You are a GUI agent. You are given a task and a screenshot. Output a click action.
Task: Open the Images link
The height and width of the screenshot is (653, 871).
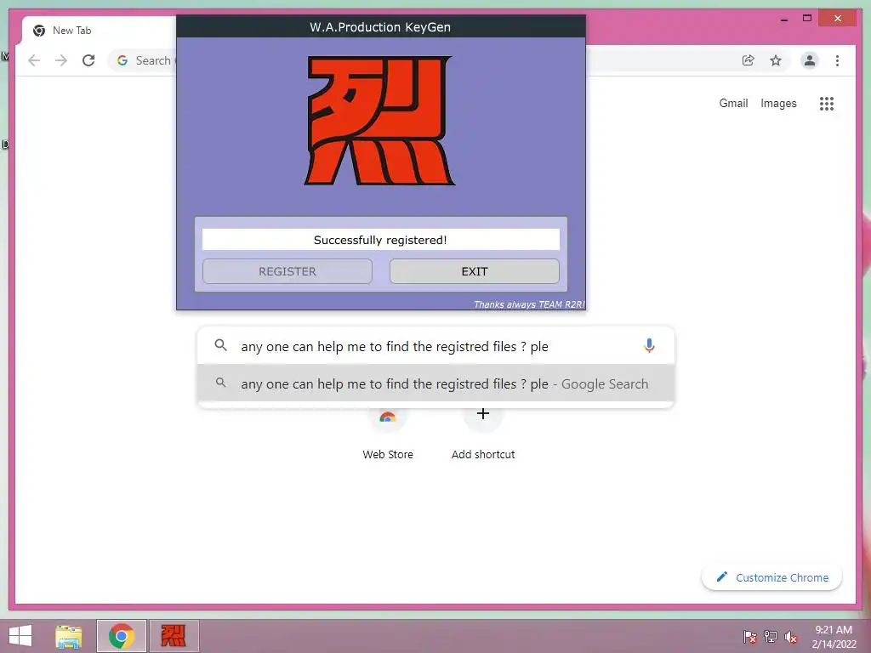point(778,103)
